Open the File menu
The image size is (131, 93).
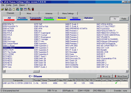click(x=3, y=5)
